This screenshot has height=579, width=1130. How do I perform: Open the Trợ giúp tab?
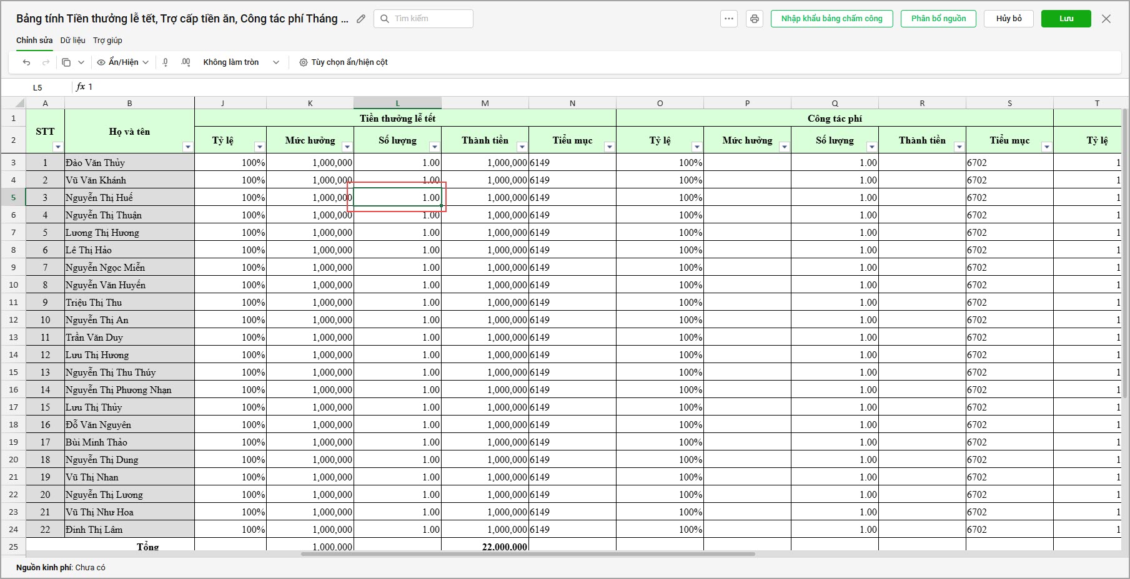click(107, 41)
